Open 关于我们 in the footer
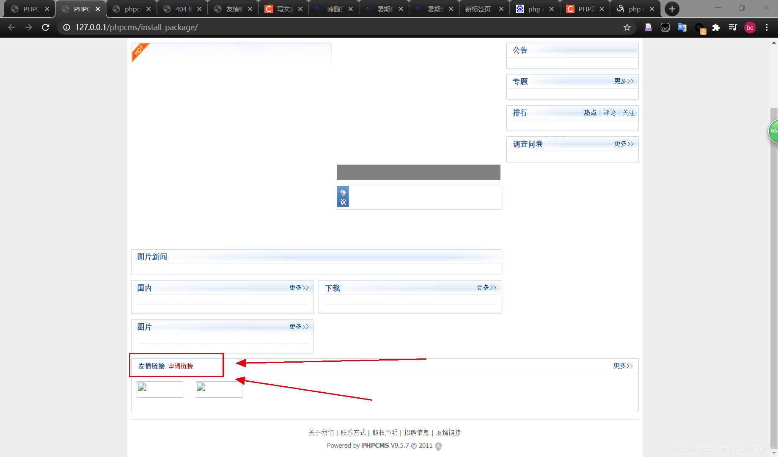This screenshot has width=778, height=457. [x=321, y=432]
